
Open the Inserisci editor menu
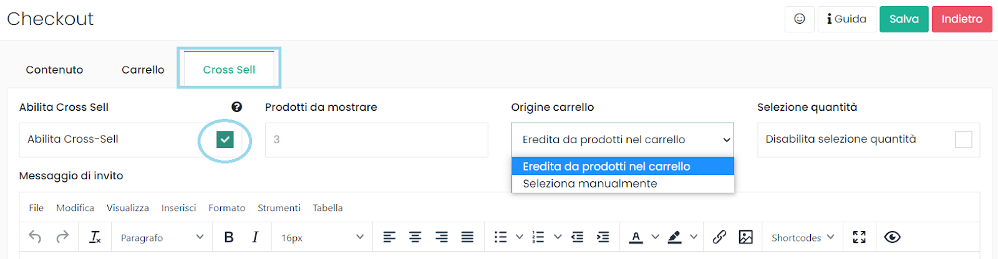pos(178,208)
